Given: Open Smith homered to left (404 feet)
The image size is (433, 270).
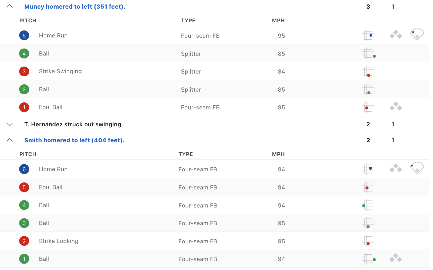Looking at the screenshot, I should tap(74, 140).
